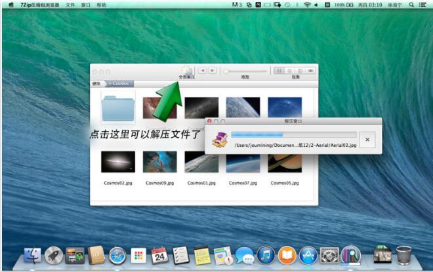
Task: Select the blue star-trail sky thumbnail in top row
Action: click(x=285, y=107)
